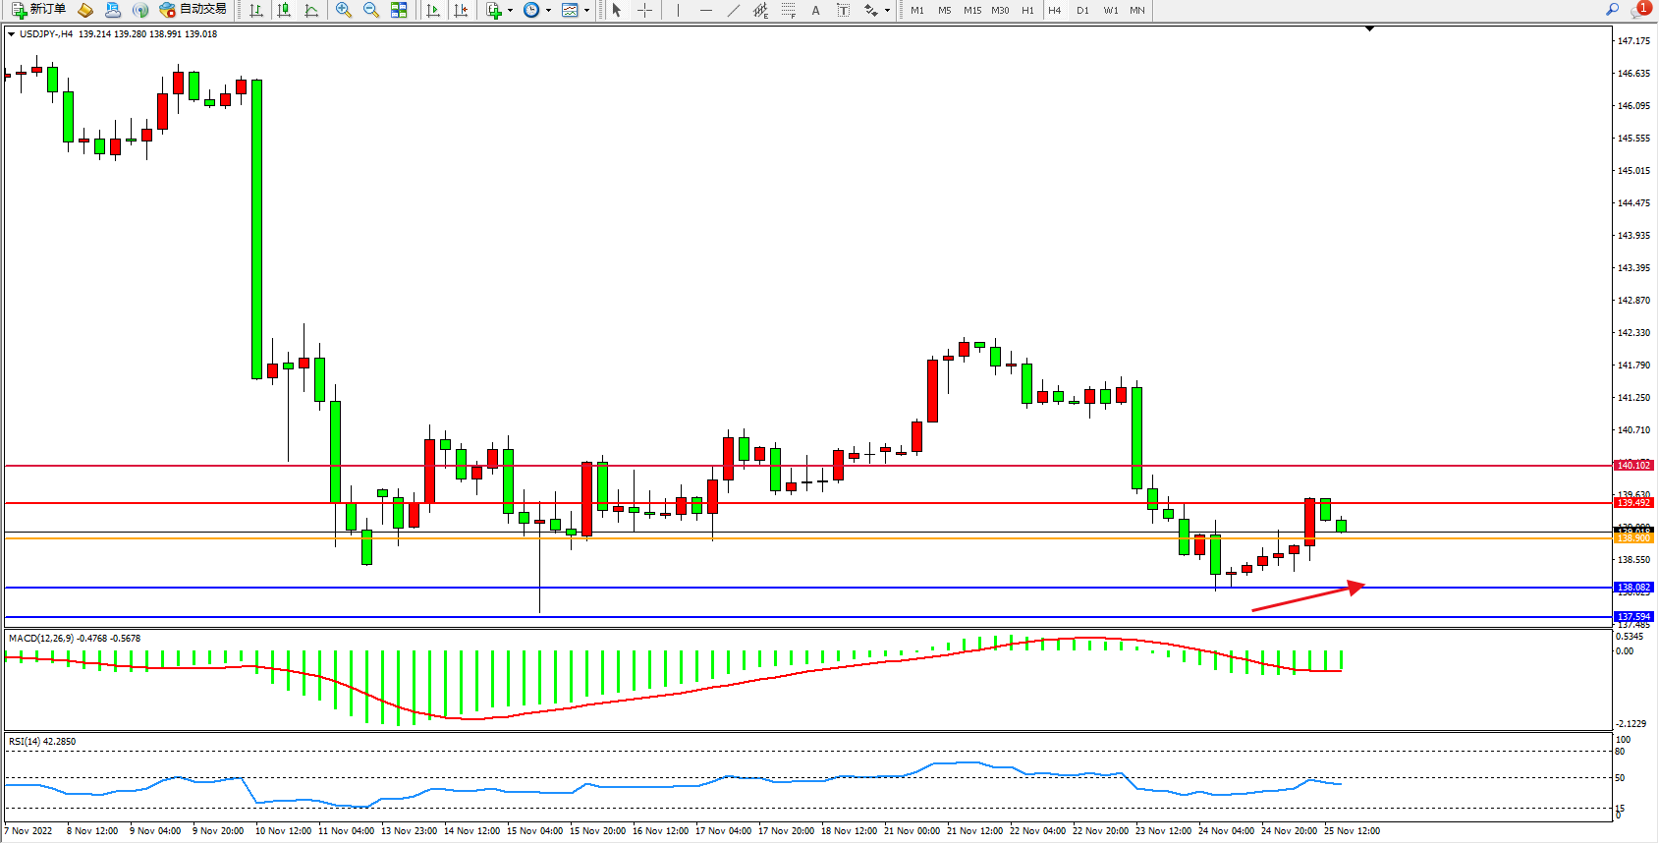
Task: Select the crosshair cursor tool
Action: [x=645, y=10]
